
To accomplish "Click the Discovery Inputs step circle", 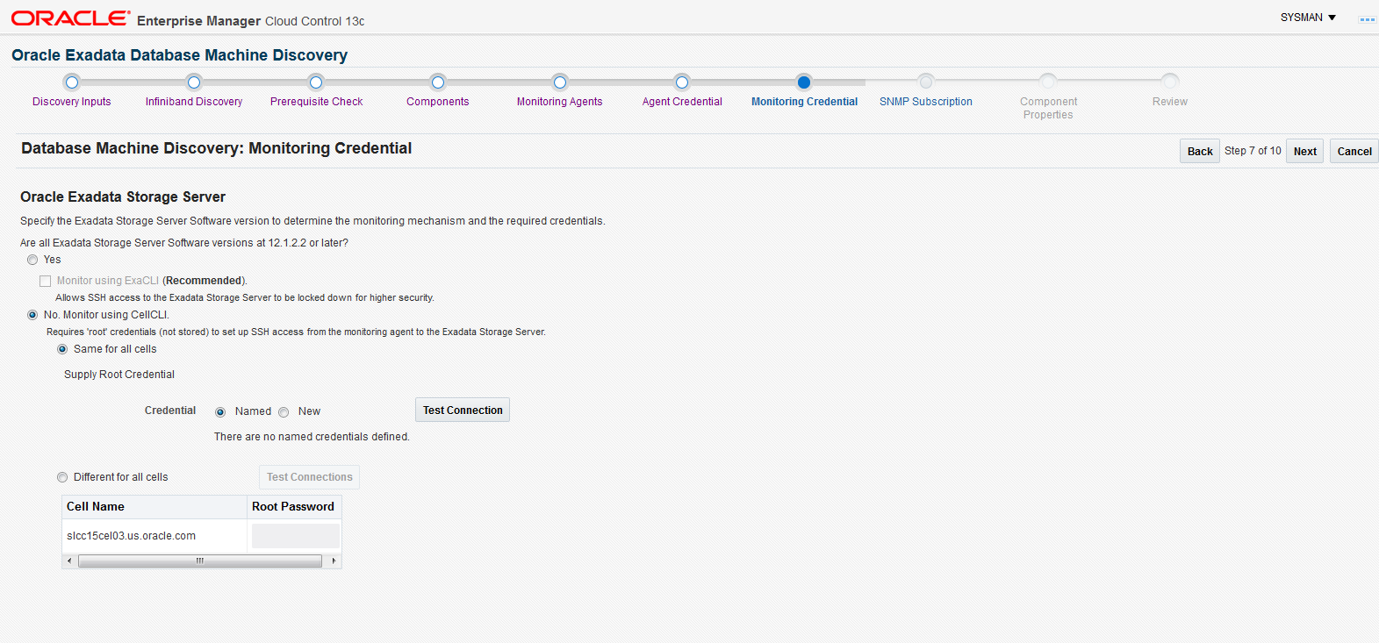I will coord(72,82).
